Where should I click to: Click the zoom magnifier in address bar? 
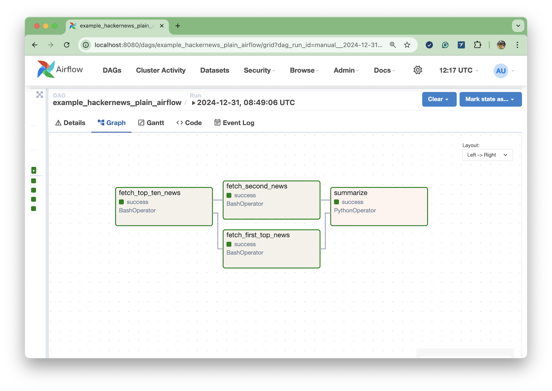[393, 45]
